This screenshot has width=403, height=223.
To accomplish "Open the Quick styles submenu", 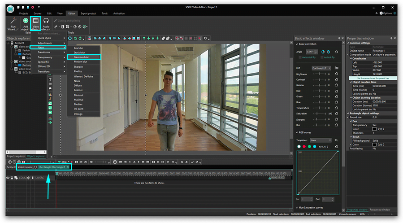I will pos(48,38).
